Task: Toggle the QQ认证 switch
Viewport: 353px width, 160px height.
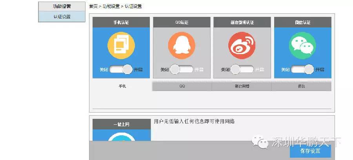Action: (182, 69)
